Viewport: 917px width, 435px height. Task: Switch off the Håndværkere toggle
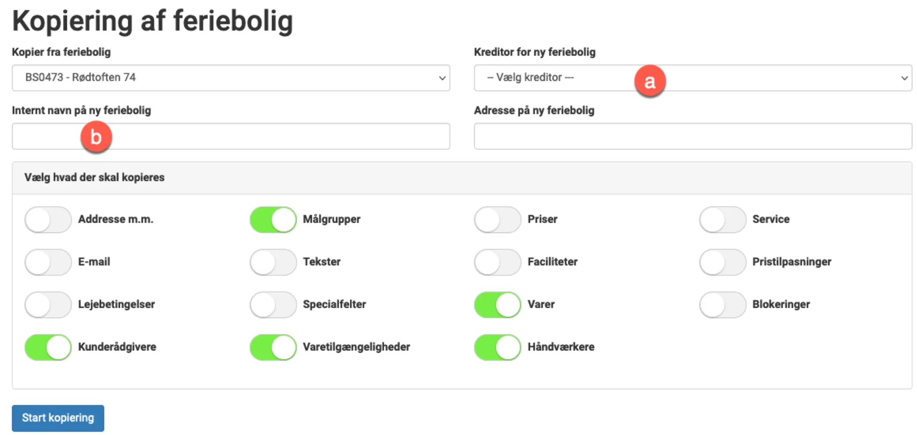[x=497, y=347]
